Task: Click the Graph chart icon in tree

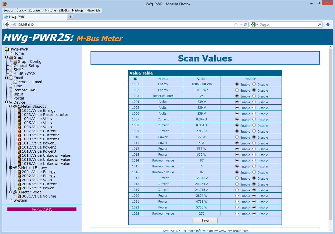Action: click(11, 57)
